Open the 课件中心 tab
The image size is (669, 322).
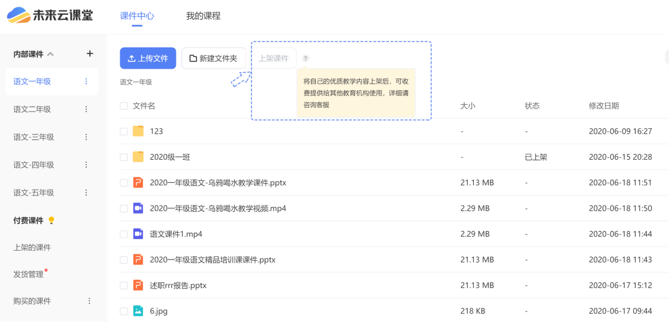(x=137, y=16)
